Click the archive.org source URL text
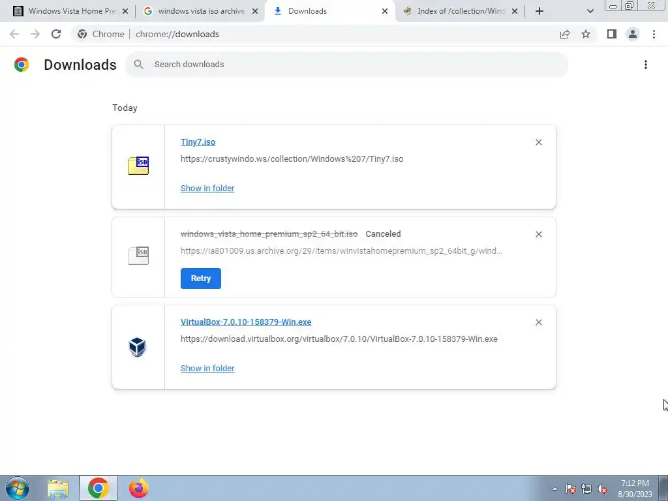Image resolution: width=668 pixels, height=501 pixels. tap(341, 251)
